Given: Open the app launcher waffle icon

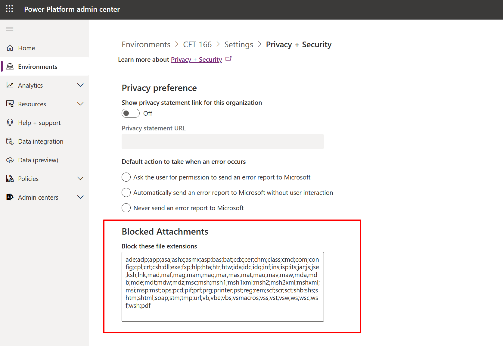Looking at the screenshot, I should tap(9, 9).
